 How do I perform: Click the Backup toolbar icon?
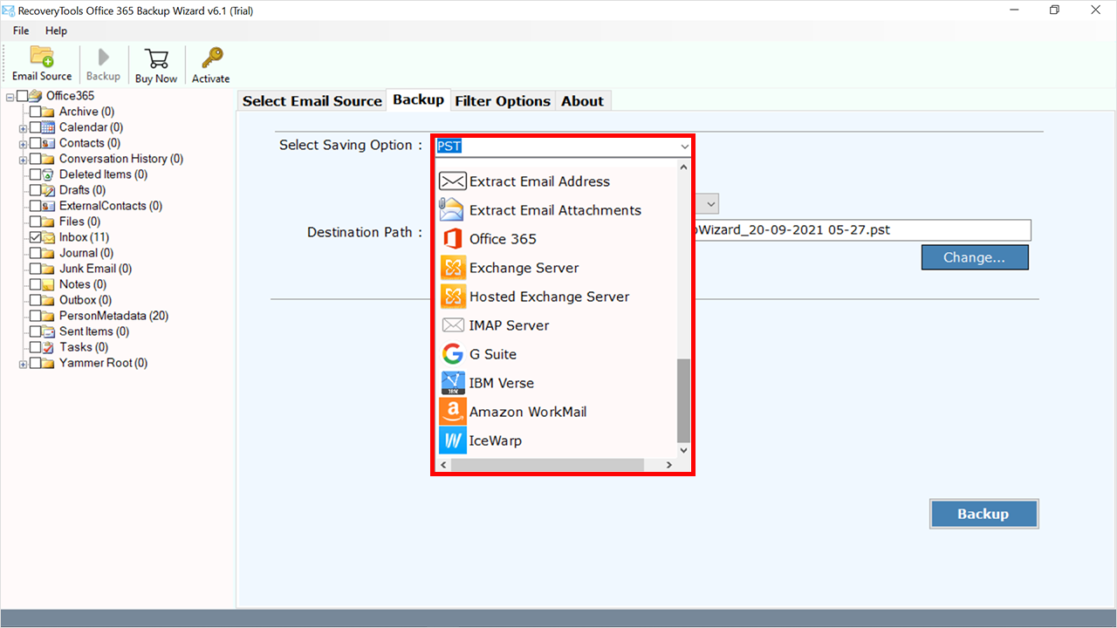[103, 58]
